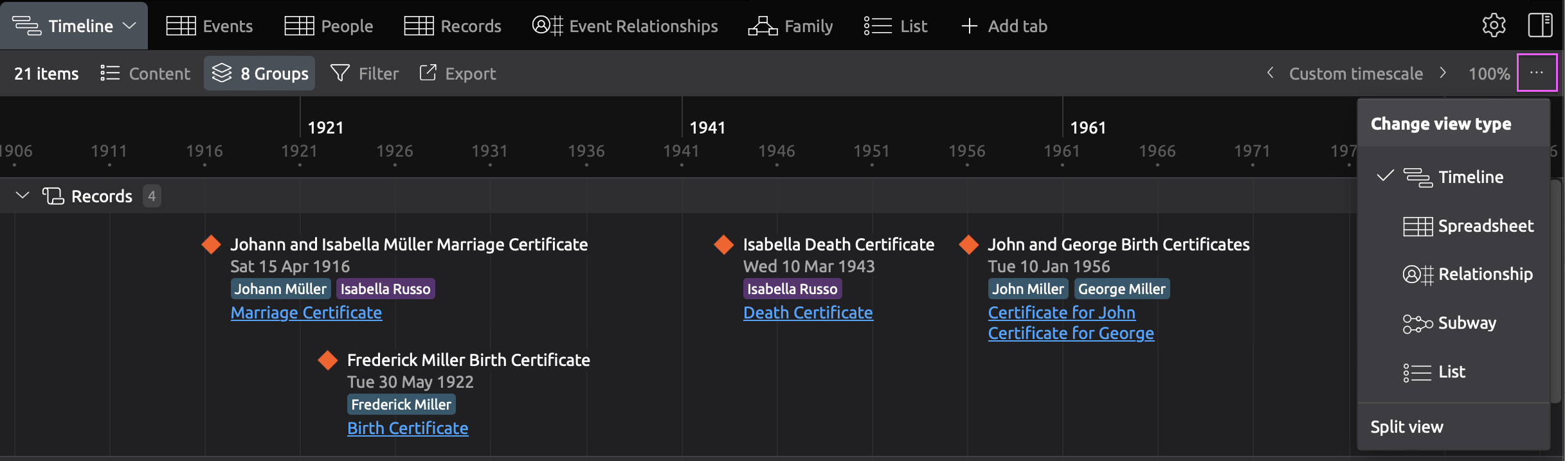Select the Subway view type

click(1450, 323)
